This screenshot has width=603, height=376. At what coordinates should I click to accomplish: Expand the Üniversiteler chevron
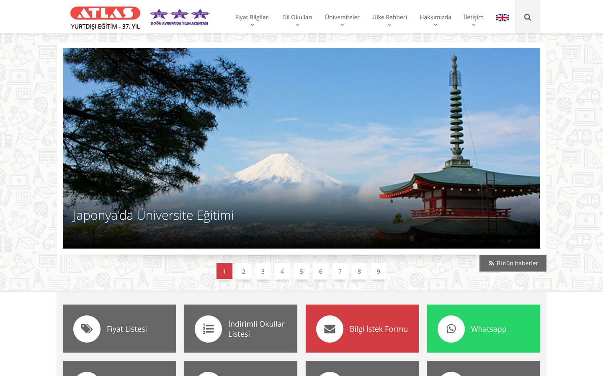tap(342, 25)
